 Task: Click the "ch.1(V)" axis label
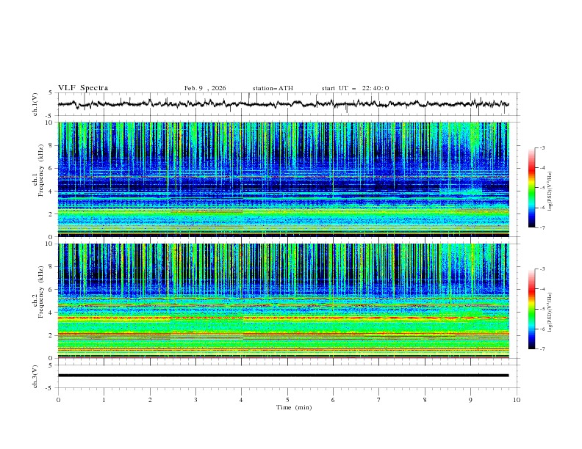(35, 104)
